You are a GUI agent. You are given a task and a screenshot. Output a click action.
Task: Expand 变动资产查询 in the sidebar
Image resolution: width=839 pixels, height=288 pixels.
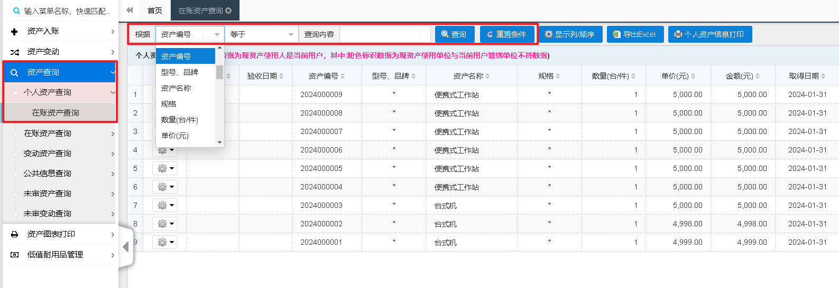click(x=63, y=153)
